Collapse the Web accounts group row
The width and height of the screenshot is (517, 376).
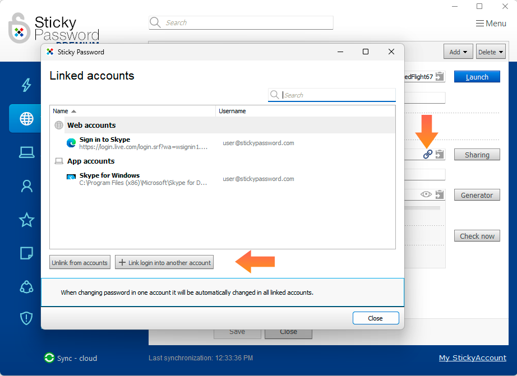[223, 125]
